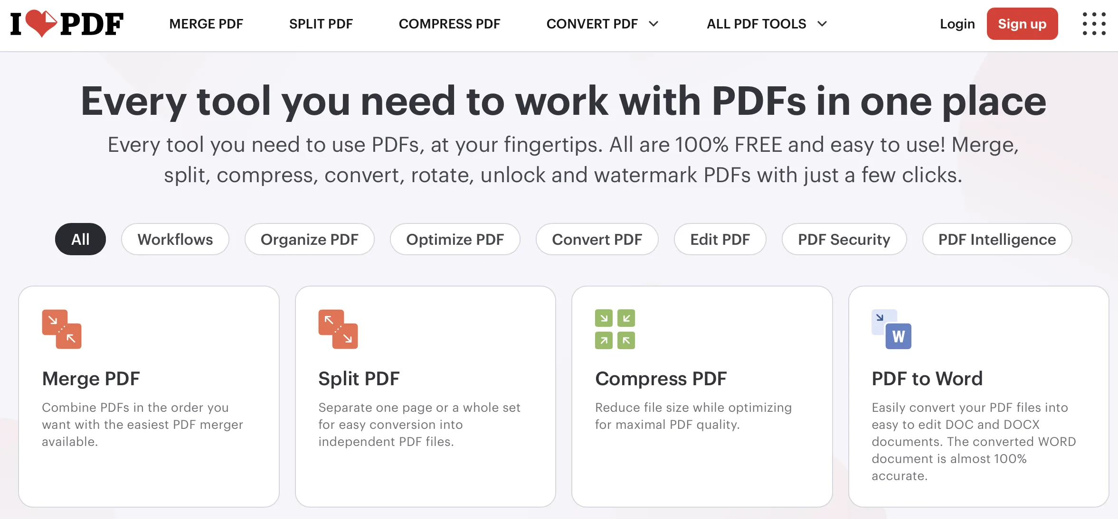Image resolution: width=1118 pixels, height=519 pixels.
Task: Click 'Separate one page or a whole set' text
Action: [419, 408]
